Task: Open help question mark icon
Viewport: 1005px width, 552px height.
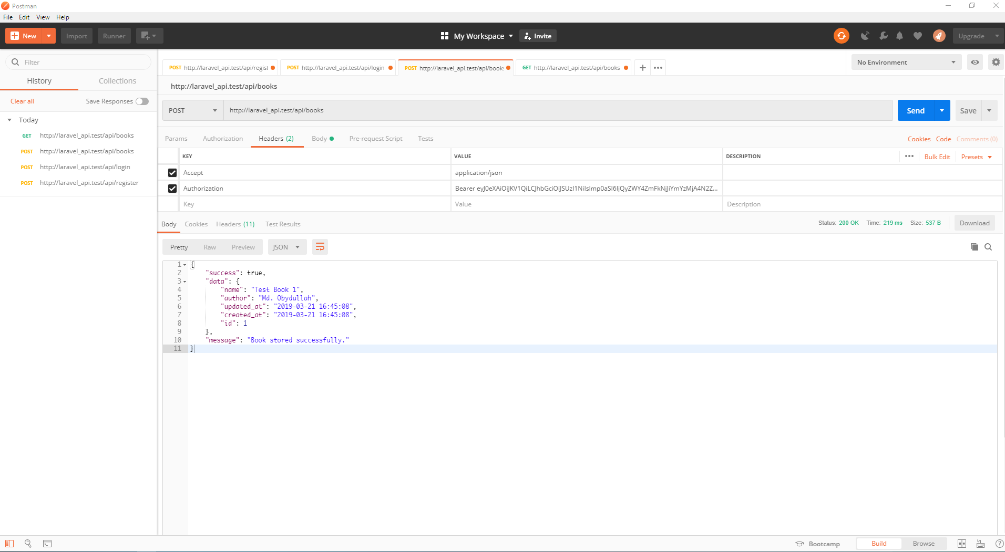Action: coord(999,544)
